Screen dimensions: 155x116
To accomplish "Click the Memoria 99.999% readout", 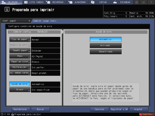I will pyautogui.click(x=142, y=13).
